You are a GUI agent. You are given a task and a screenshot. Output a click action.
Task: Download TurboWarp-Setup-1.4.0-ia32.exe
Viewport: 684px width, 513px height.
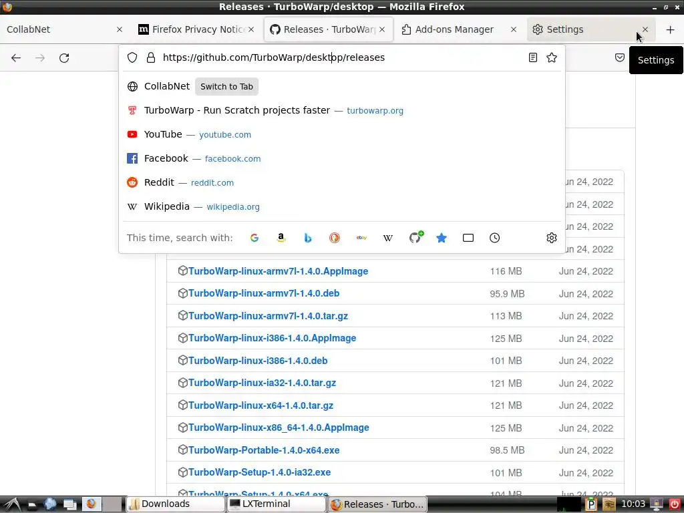(259, 472)
